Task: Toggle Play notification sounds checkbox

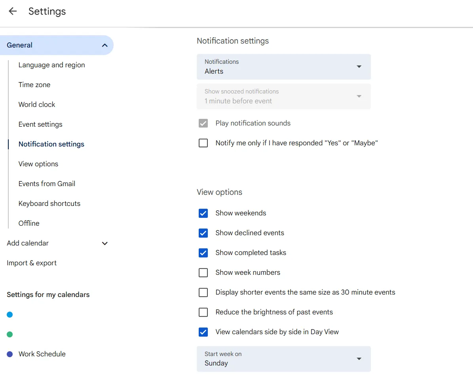Action: coord(203,123)
